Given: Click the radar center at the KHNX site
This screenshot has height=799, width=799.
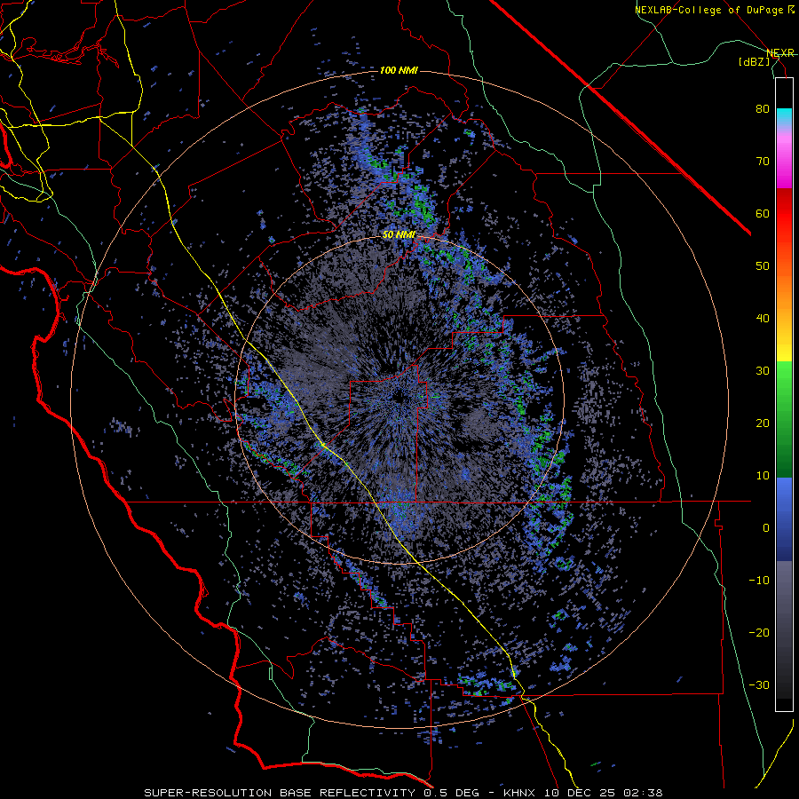Looking at the screenshot, I should click(399, 399).
